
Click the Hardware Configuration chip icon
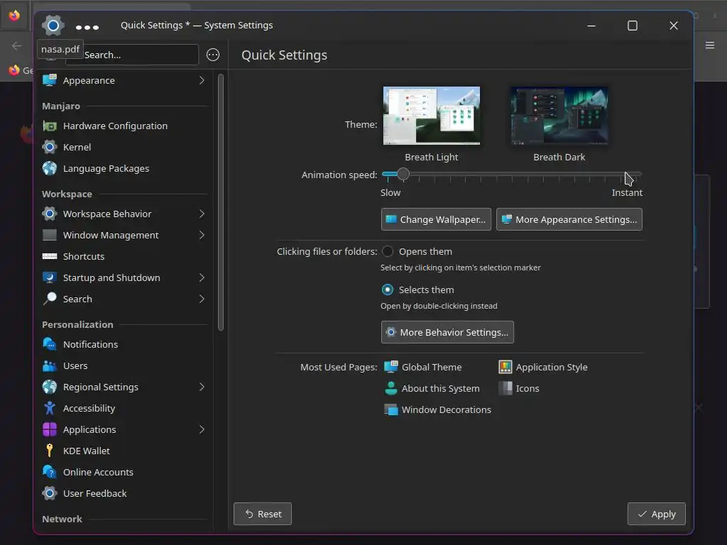[x=50, y=126]
